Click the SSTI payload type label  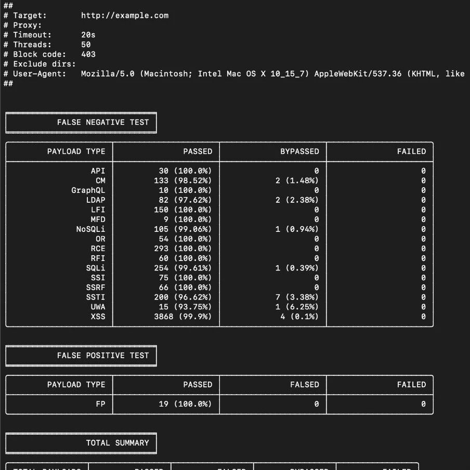(96, 297)
